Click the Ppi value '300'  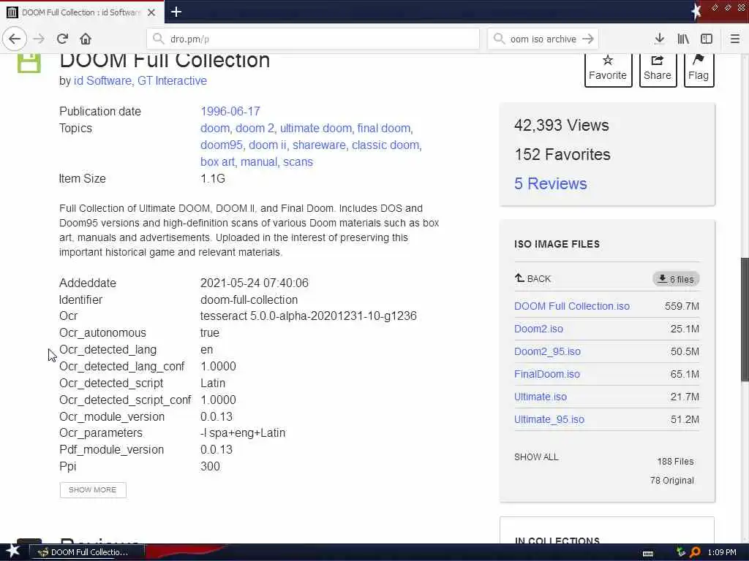pyautogui.click(x=210, y=466)
